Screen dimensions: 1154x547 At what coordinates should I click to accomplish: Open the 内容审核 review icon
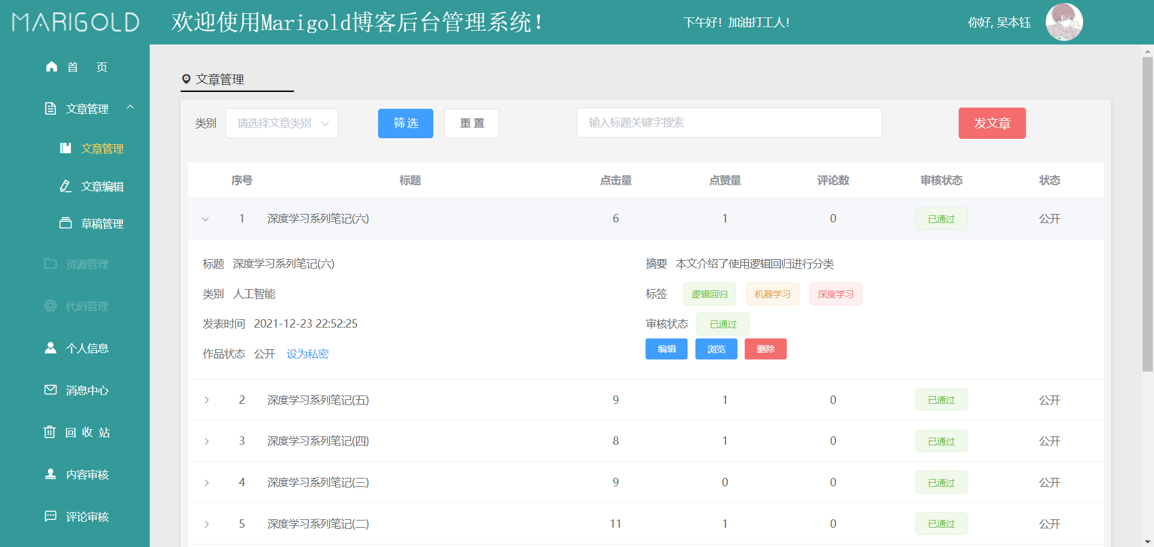pyautogui.click(x=50, y=474)
